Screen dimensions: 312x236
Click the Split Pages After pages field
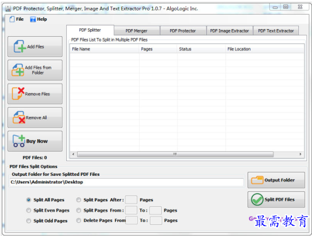(131, 200)
